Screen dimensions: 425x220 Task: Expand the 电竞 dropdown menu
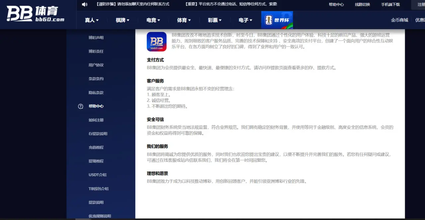coord(153,20)
